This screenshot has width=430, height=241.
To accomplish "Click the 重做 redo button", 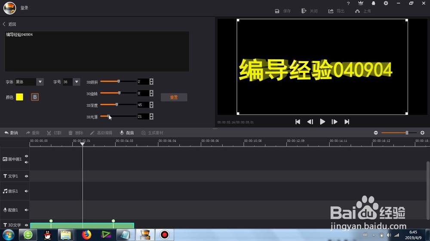I will point(33,133).
